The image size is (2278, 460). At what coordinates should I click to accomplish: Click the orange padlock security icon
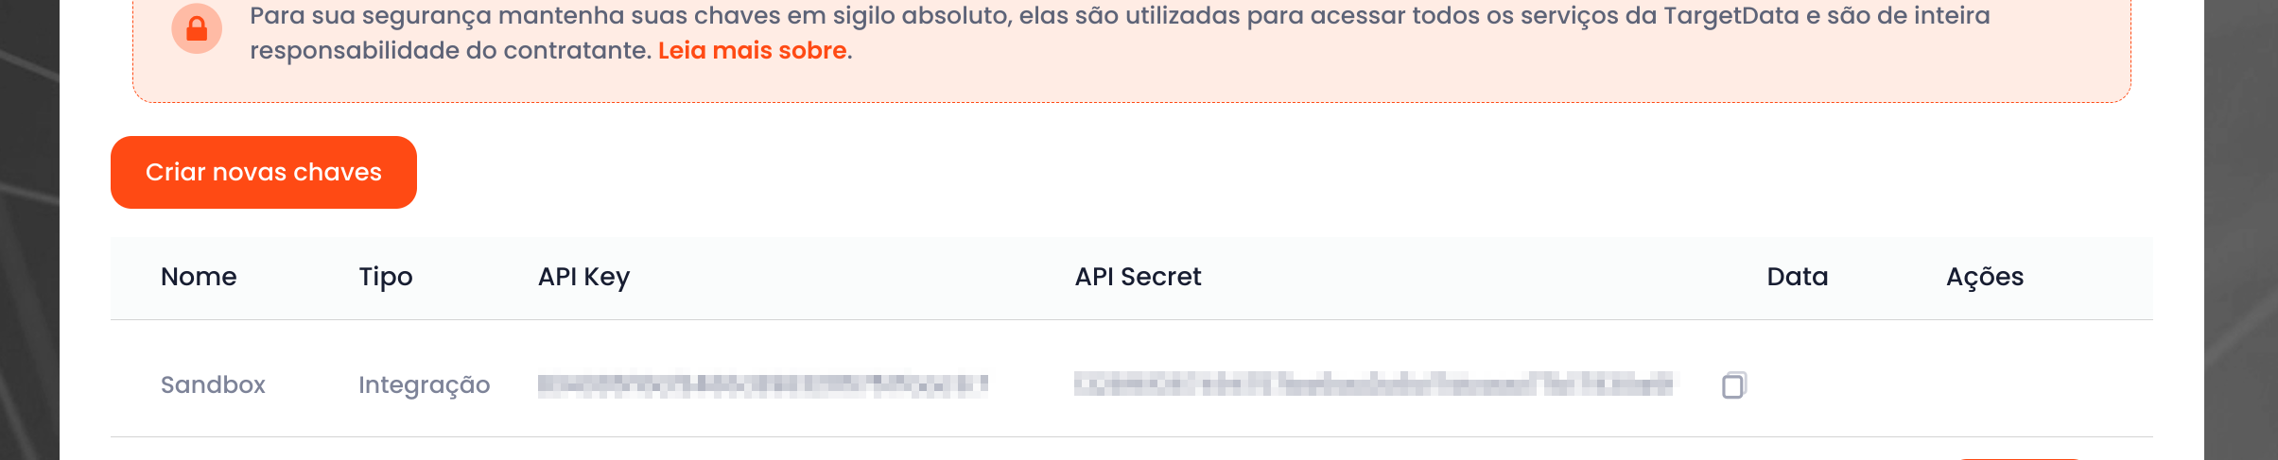tap(197, 28)
